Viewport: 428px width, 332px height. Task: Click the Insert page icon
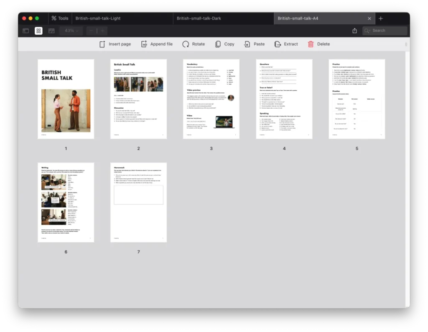point(102,44)
